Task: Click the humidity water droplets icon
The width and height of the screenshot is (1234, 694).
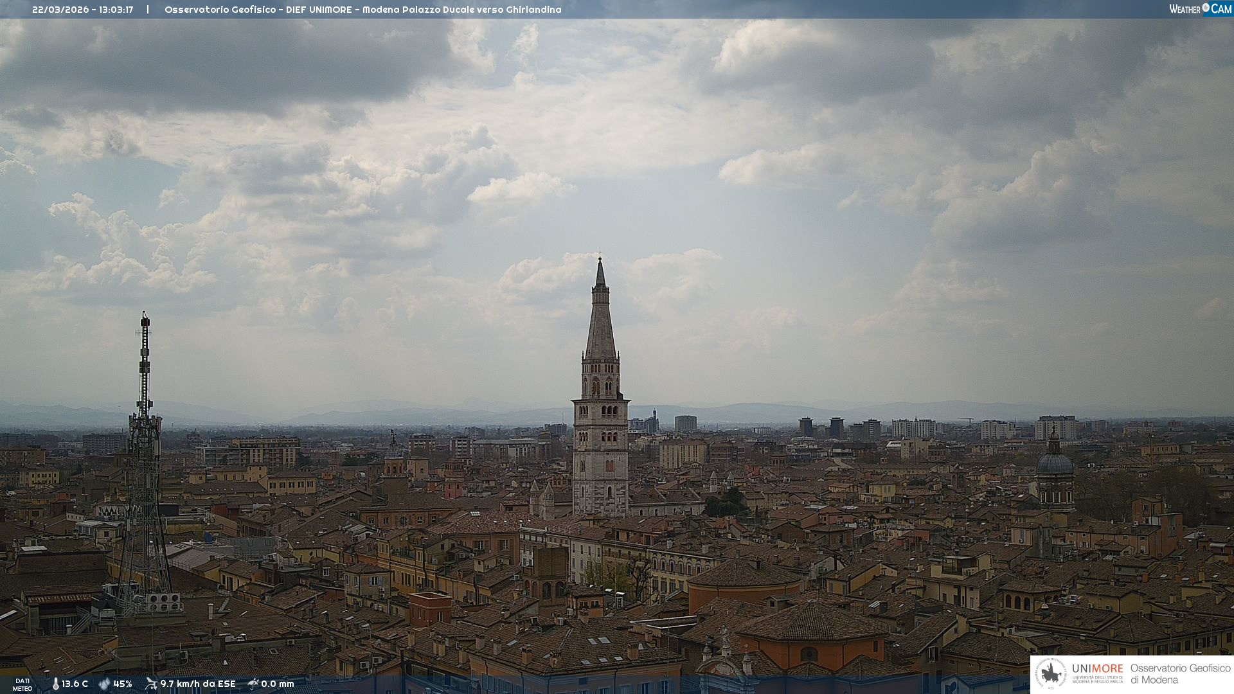Action: tap(104, 684)
